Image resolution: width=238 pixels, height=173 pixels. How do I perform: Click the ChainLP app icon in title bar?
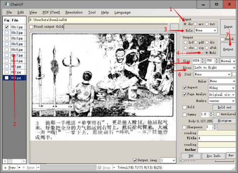pos(6,4)
